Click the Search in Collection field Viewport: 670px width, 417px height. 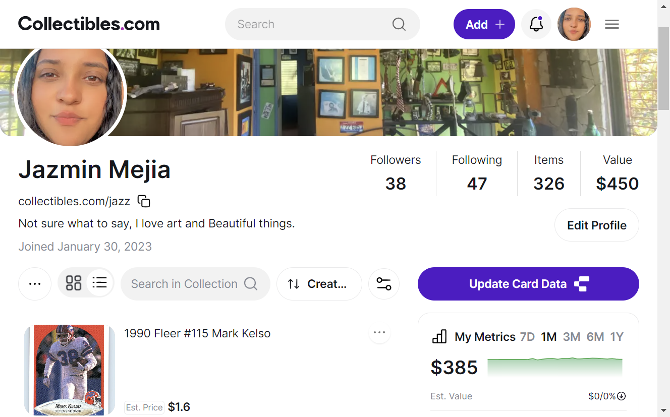pos(195,284)
